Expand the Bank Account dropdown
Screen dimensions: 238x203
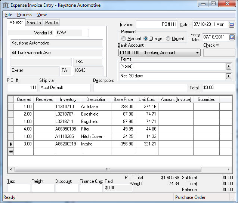(197, 53)
